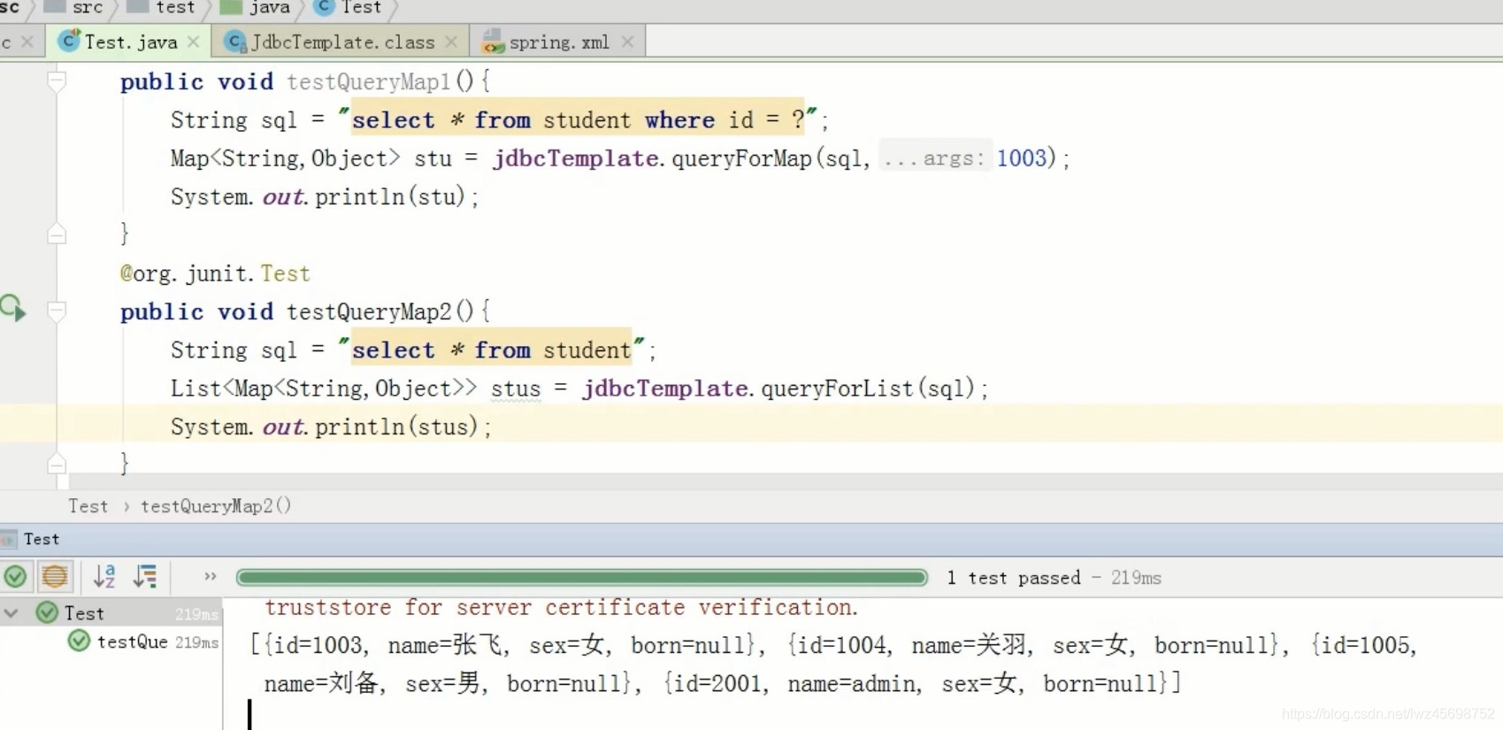Screen dimensions: 1503x730
Task: Open the JdbcTemplate.class editor tab
Action: [x=341, y=42]
